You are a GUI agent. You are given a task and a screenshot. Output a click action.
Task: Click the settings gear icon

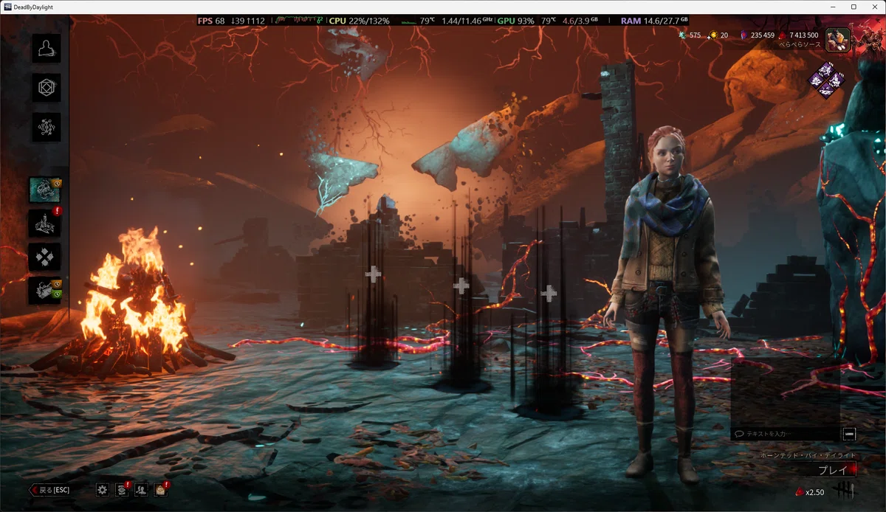click(103, 489)
